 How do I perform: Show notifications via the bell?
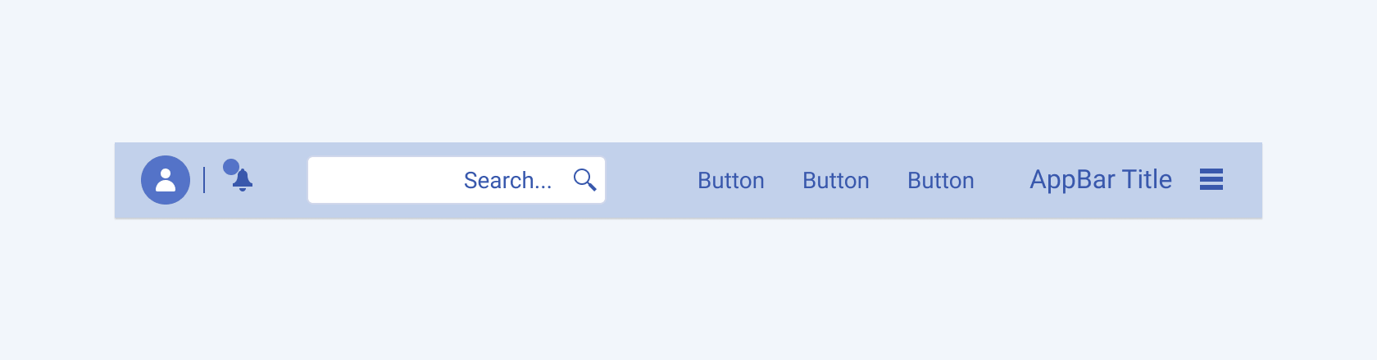click(x=242, y=180)
